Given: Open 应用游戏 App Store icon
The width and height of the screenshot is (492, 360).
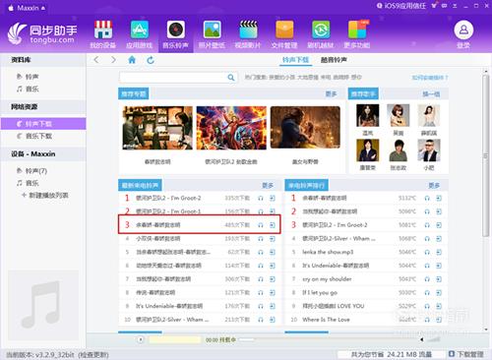Looking at the screenshot, I should tap(140, 30).
